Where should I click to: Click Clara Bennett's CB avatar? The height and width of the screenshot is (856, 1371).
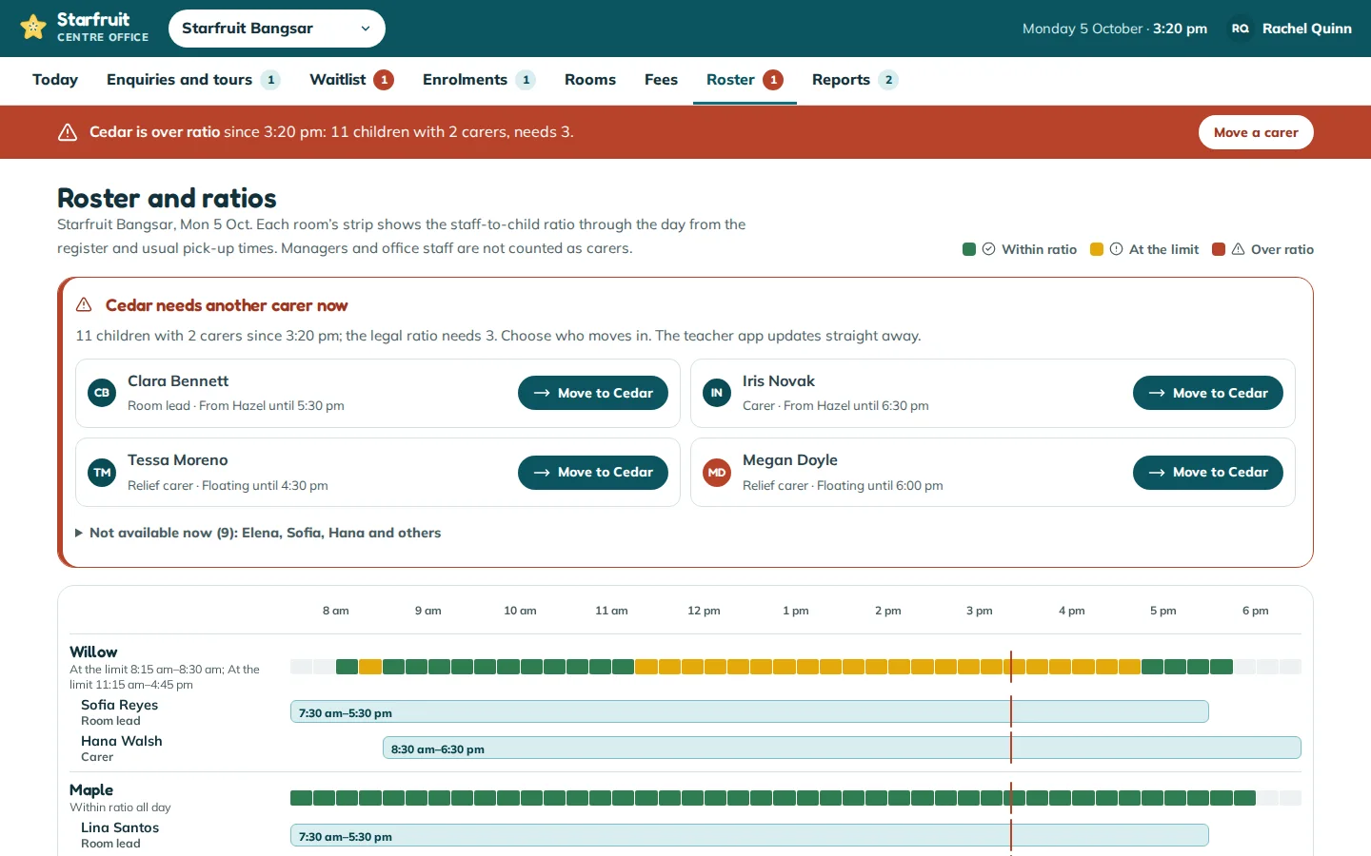[x=102, y=393]
